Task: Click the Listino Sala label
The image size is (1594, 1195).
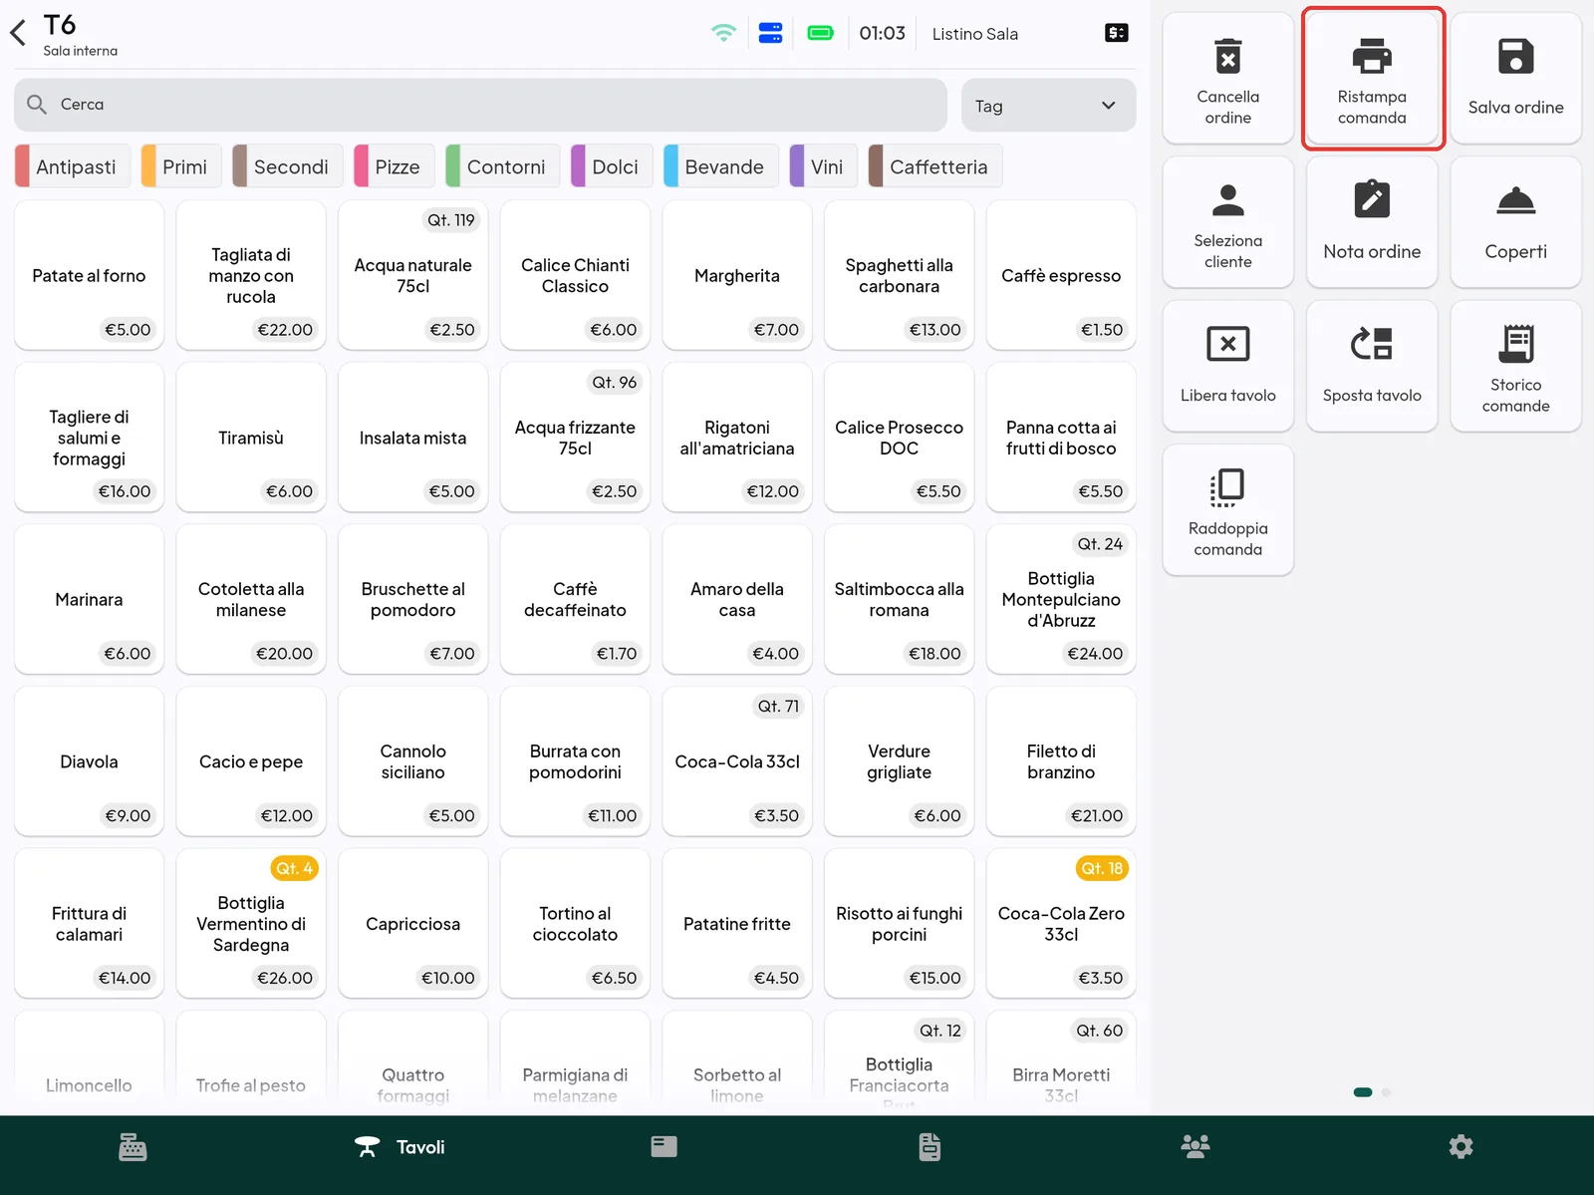Action: pyautogui.click(x=975, y=34)
